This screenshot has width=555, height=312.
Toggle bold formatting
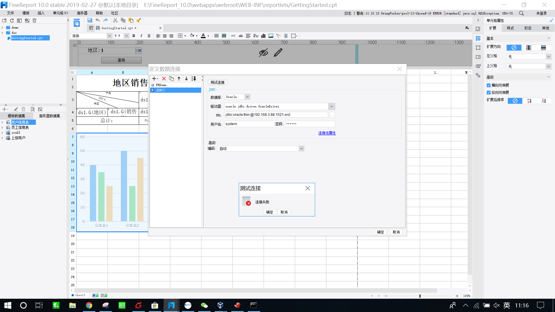(x=134, y=36)
